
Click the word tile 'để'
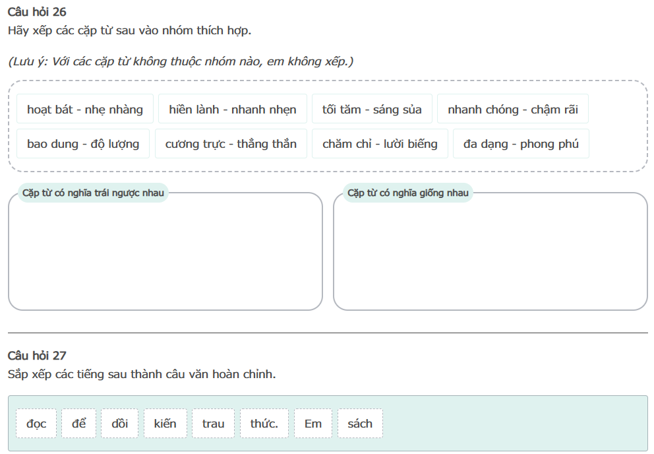pos(79,424)
